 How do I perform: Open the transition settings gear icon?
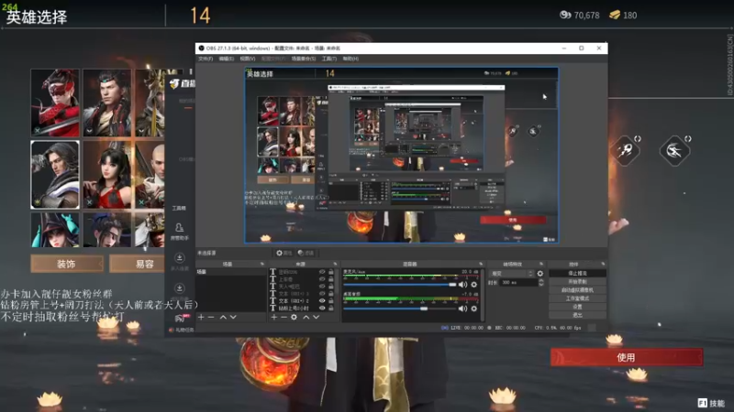pyautogui.click(x=540, y=273)
